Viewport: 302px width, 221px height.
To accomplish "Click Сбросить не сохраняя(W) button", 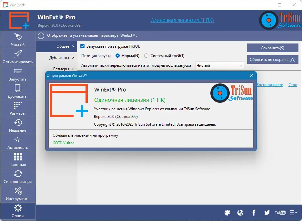I will [x=273, y=59].
